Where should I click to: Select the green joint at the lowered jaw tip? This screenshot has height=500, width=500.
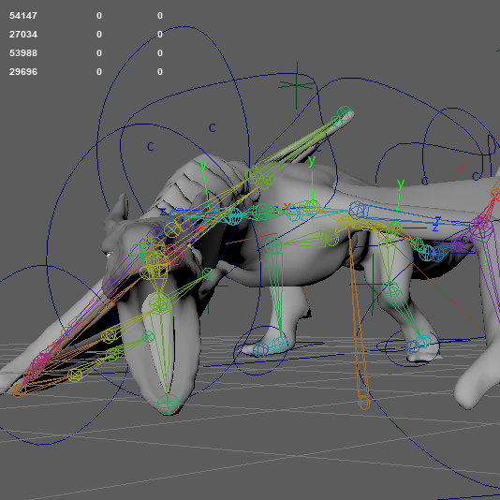[168, 404]
